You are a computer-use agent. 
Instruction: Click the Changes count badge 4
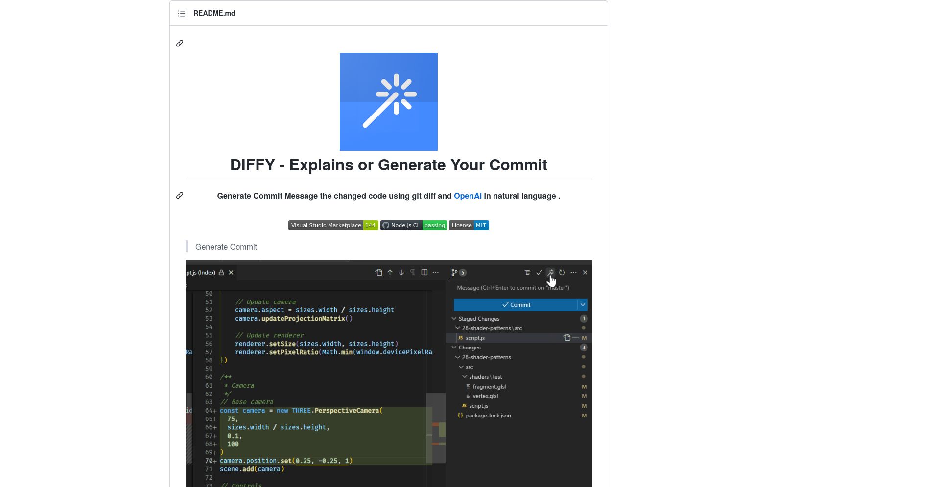[584, 348]
